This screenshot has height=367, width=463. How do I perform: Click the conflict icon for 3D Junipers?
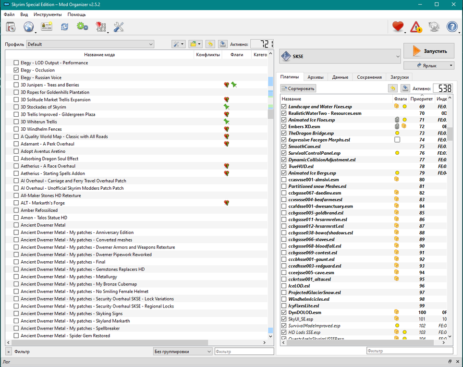click(x=227, y=85)
